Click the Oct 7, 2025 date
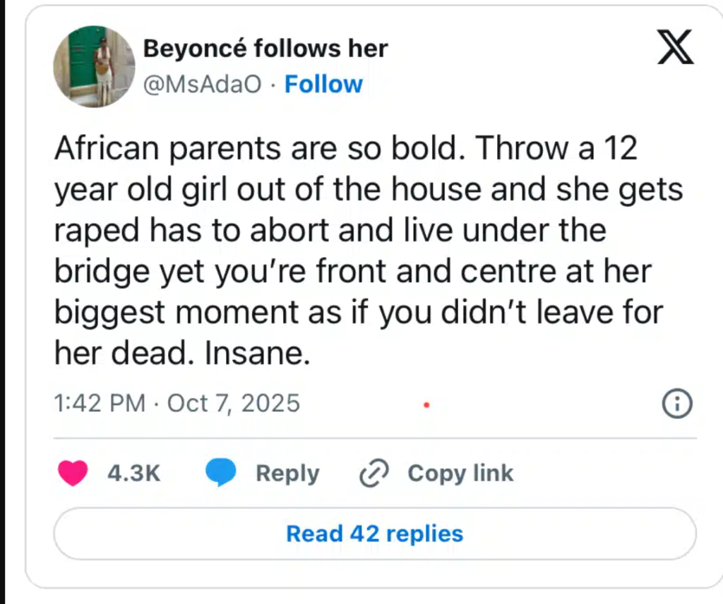The image size is (723, 604). [x=234, y=404]
